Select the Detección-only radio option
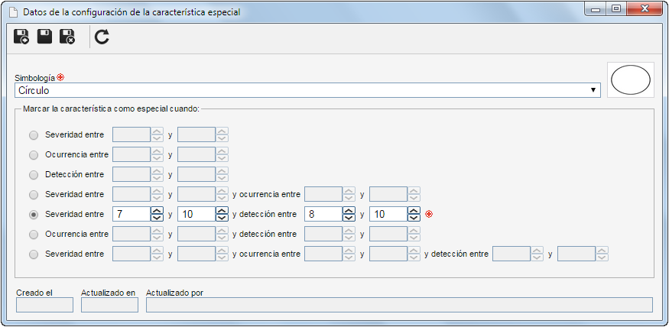The image size is (669, 327). (x=34, y=175)
